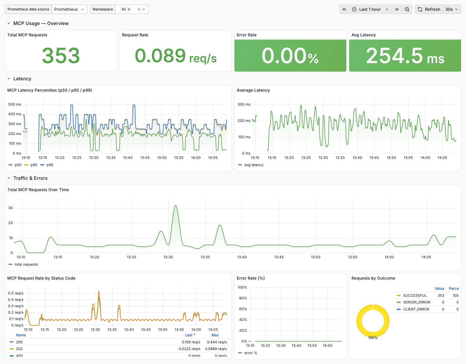Viewport: 466px width, 364px height.
Task: Toggle the CLIENT_ERROR outcome in legend
Action: click(416, 309)
